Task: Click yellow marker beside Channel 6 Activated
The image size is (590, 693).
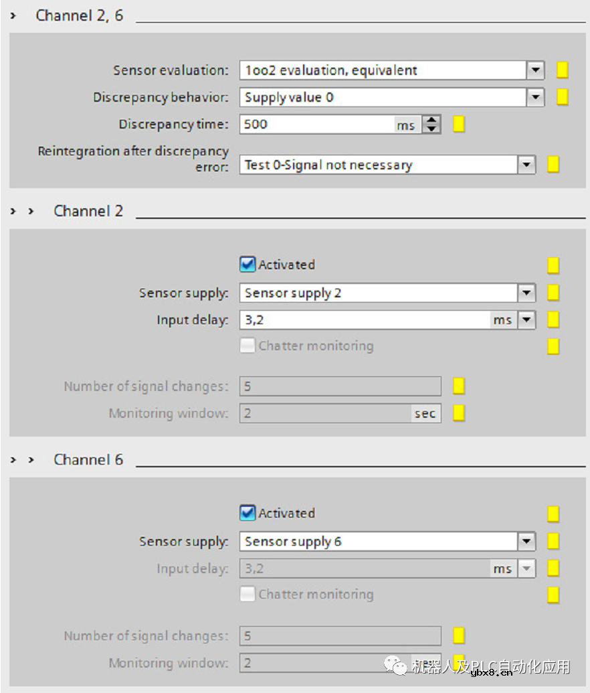Action: (x=553, y=514)
